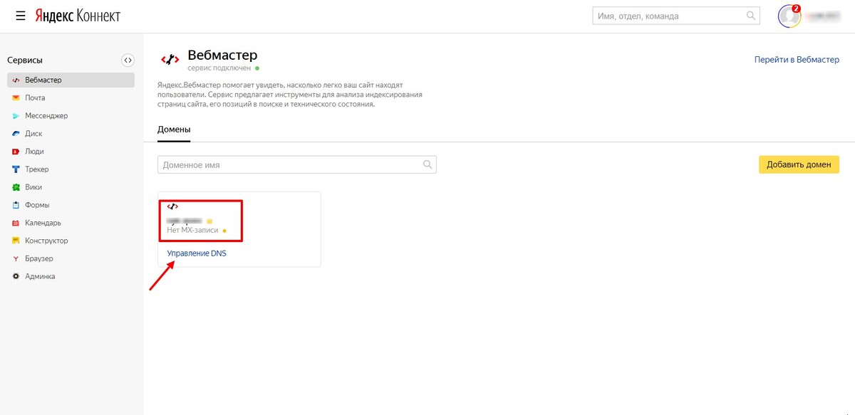The height and width of the screenshot is (415, 855).
Task: Click the Яндекс Коннект logo
Action: click(x=78, y=16)
